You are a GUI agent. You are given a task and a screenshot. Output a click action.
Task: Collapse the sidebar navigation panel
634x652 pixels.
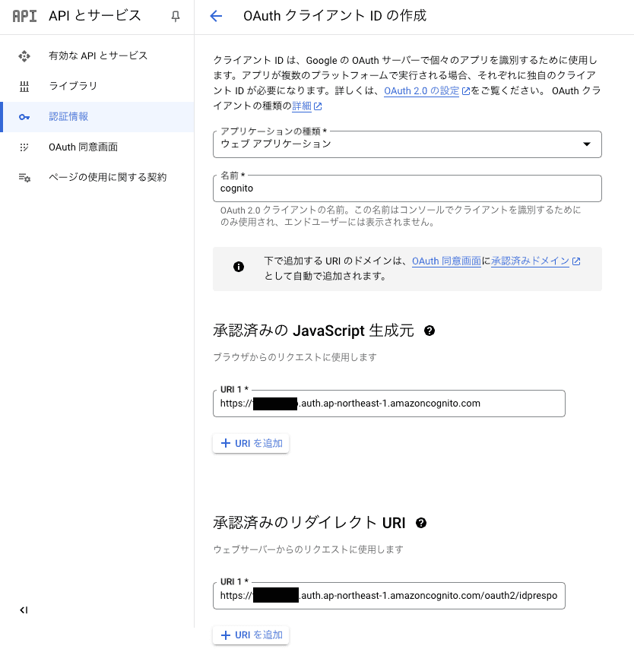[x=24, y=610]
